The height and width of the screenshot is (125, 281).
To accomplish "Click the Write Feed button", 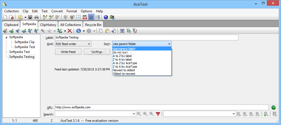I will [68, 52].
